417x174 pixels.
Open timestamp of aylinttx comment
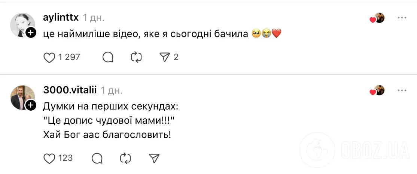(94, 18)
